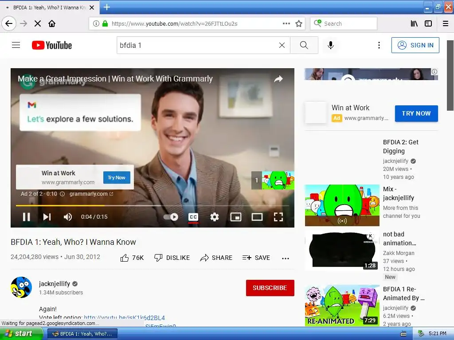Open BFDIA 2: Get Digging video
The height and width of the screenshot is (340, 454).
click(401, 147)
